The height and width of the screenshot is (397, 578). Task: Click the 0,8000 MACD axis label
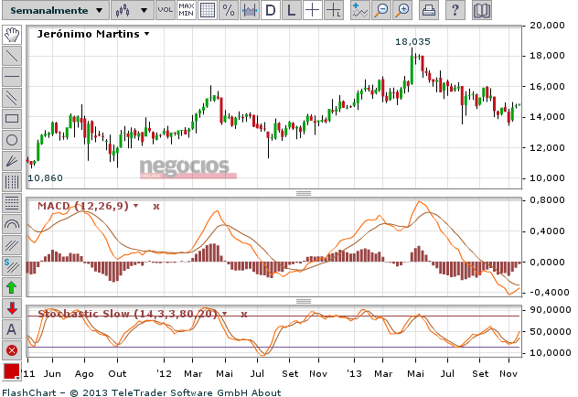547,200
